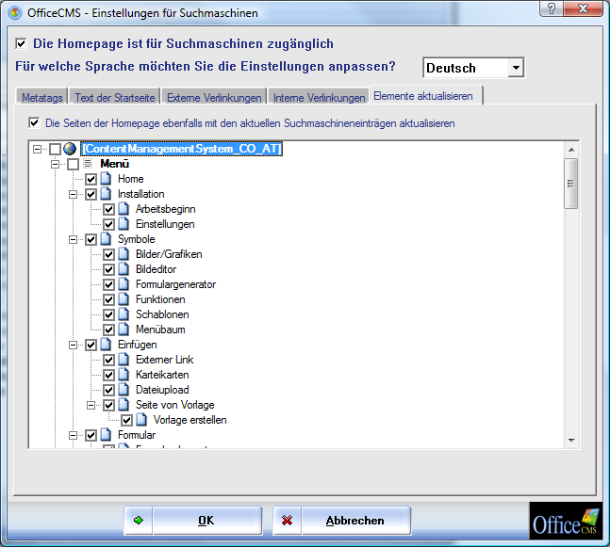This screenshot has height=547, width=610.
Task: Confirm with the OK button
Action: click(x=193, y=521)
